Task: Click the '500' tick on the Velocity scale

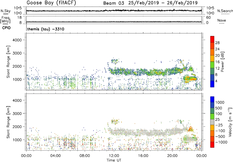Action: click(219, 108)
